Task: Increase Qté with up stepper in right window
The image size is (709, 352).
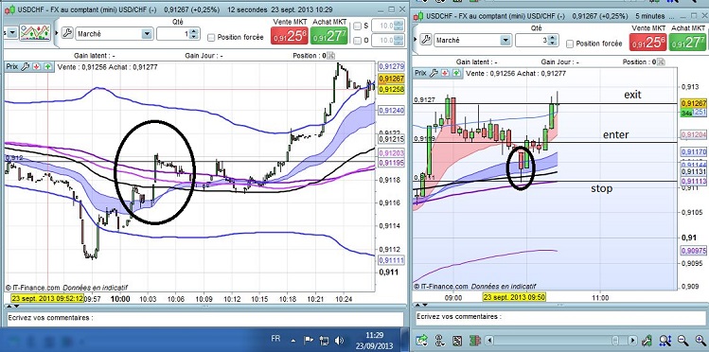Action: tap(553, 38)
